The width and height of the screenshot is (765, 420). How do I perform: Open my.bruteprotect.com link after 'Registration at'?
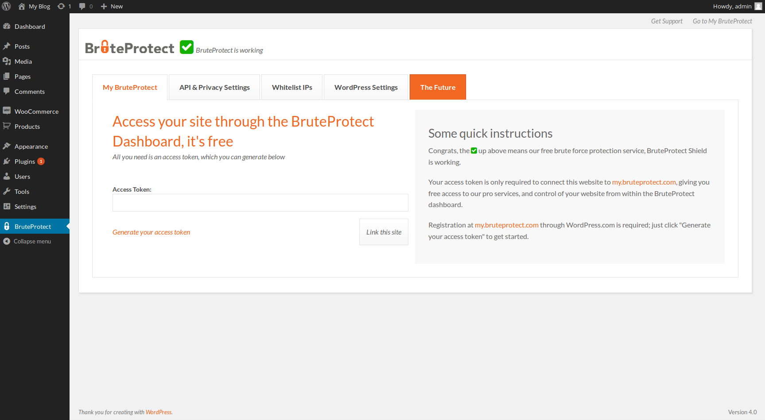pyautogui.click(x=507, y=225)
